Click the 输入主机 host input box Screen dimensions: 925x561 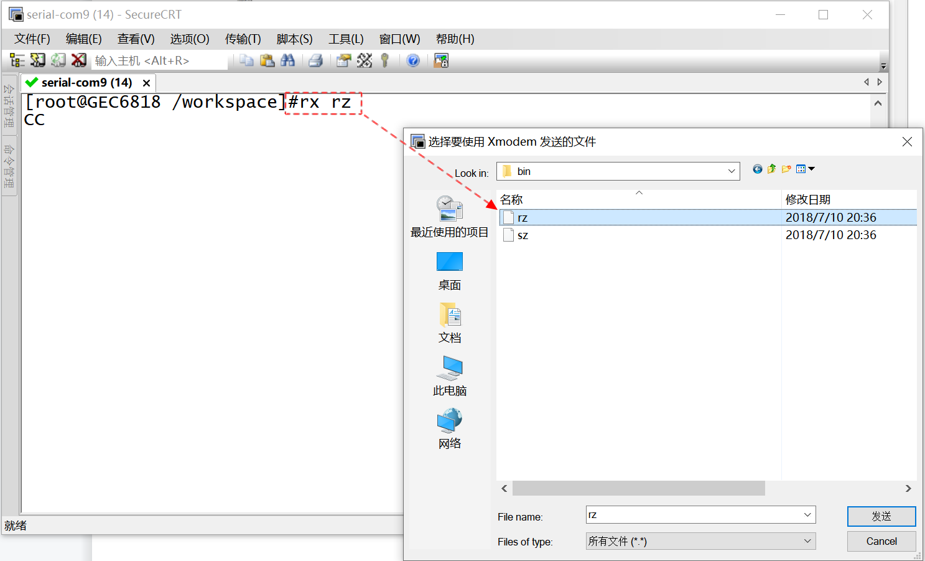(x=160, y=60)
